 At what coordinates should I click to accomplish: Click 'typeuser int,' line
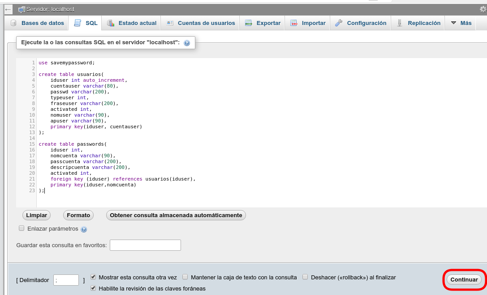69,97
